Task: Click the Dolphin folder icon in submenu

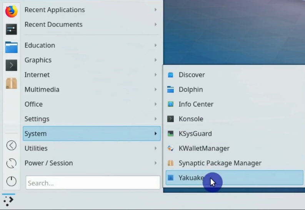Action: point(171,90)
